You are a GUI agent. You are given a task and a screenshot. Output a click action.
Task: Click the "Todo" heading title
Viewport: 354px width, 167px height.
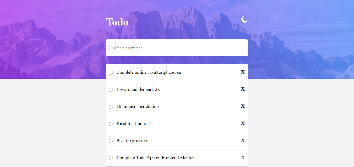click(117, 22)
